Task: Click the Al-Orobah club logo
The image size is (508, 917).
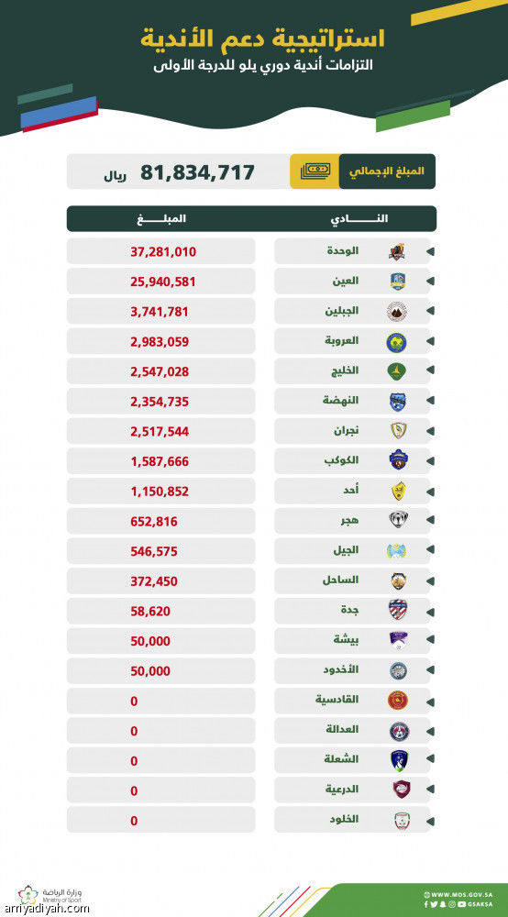Action: (398, 342)
